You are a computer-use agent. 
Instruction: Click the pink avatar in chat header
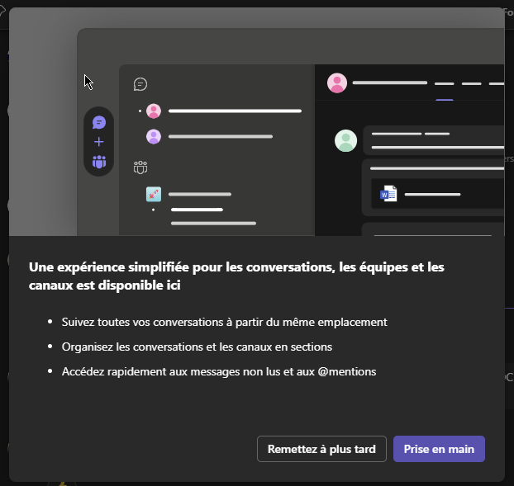(336, 83)
